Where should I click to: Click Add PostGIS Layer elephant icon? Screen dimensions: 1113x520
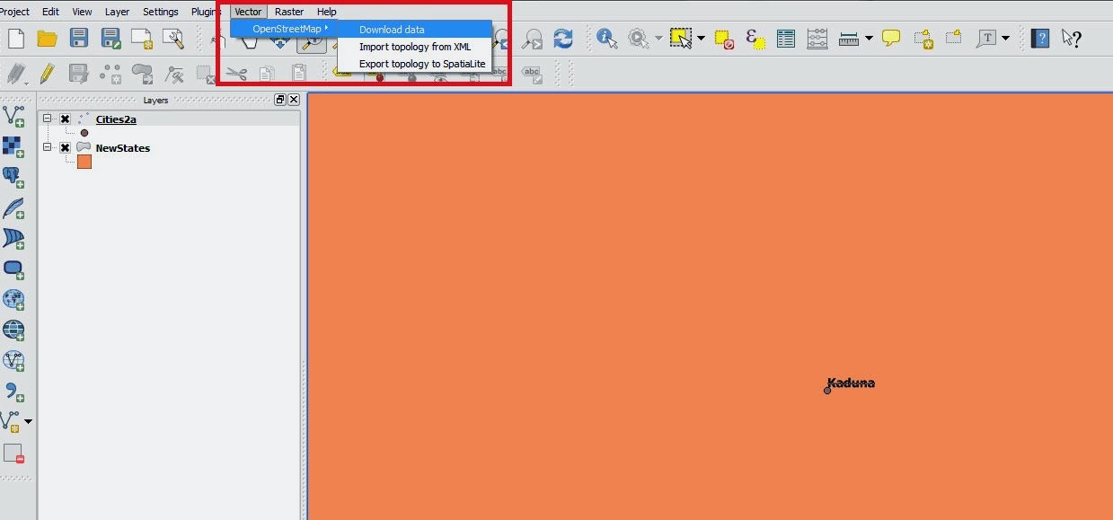tap(13, 177)
